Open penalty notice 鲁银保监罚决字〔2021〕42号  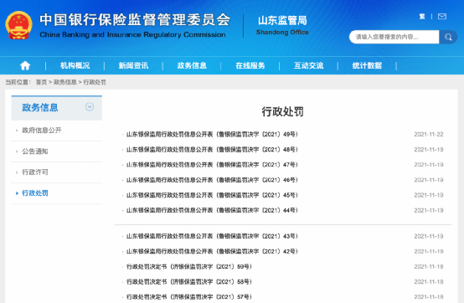coord(212,252)
